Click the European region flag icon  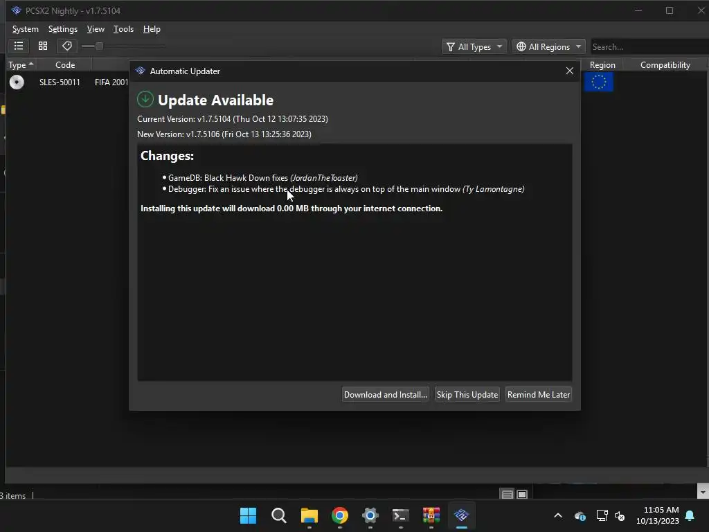click(x=599, y=82)
